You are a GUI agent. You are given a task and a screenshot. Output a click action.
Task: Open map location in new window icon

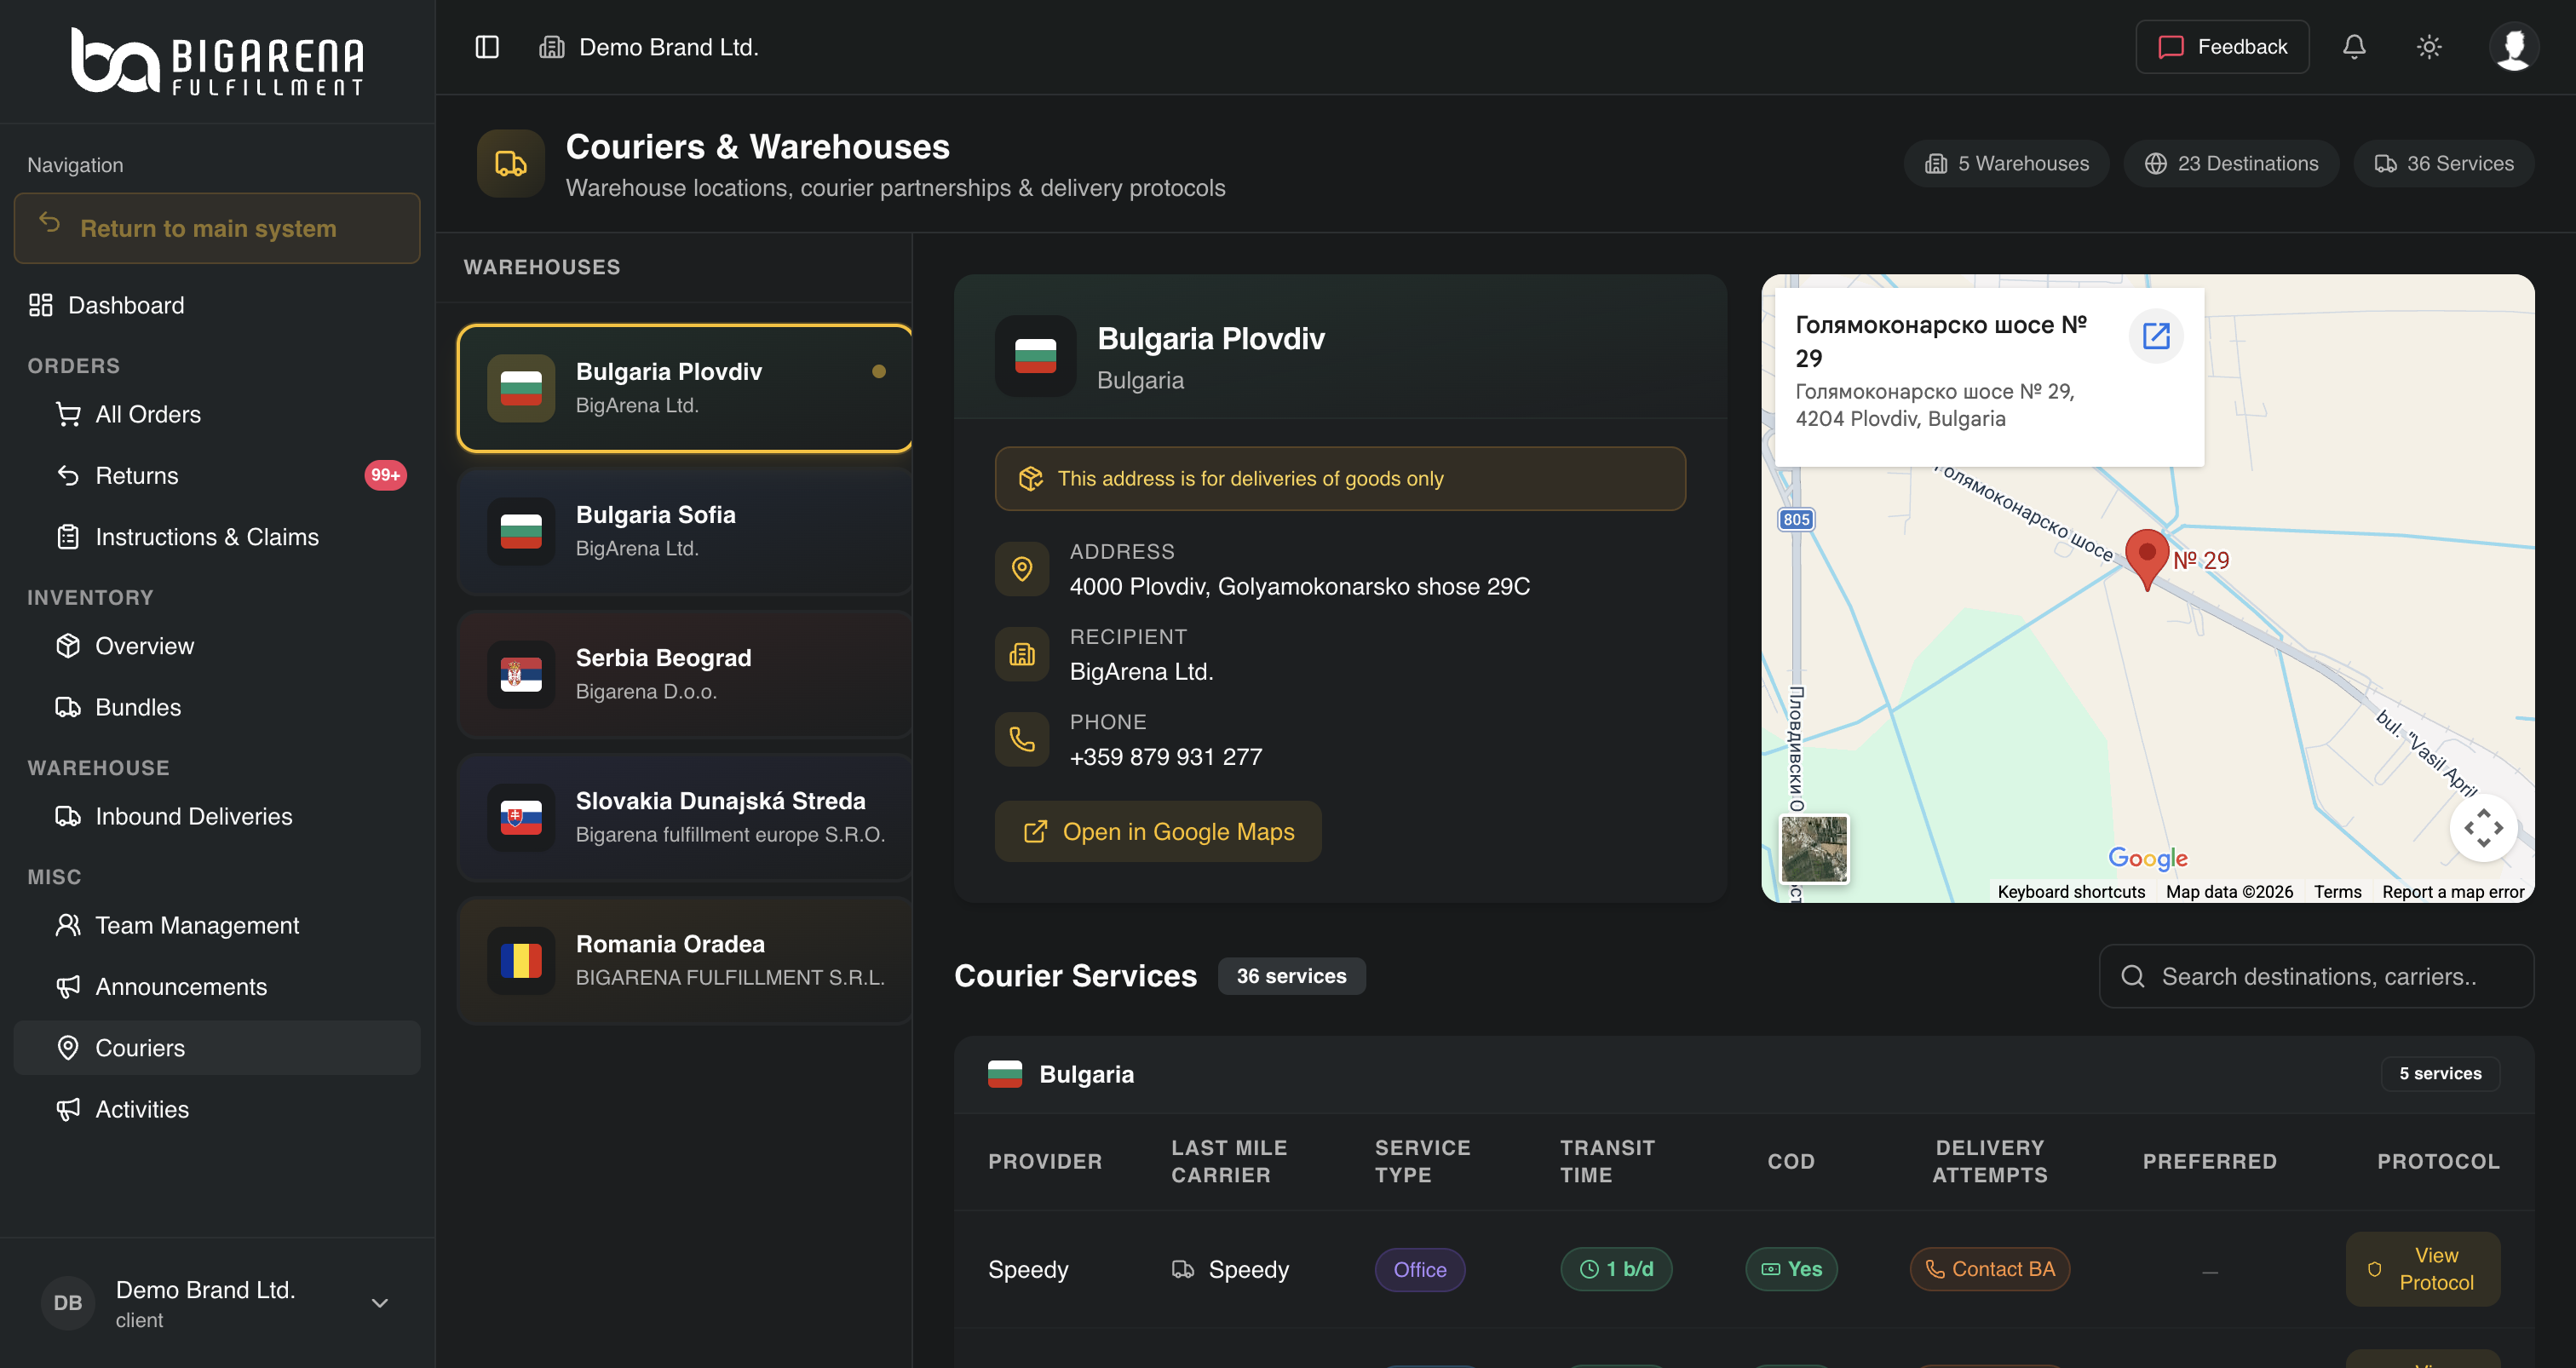click(2156, 336)
